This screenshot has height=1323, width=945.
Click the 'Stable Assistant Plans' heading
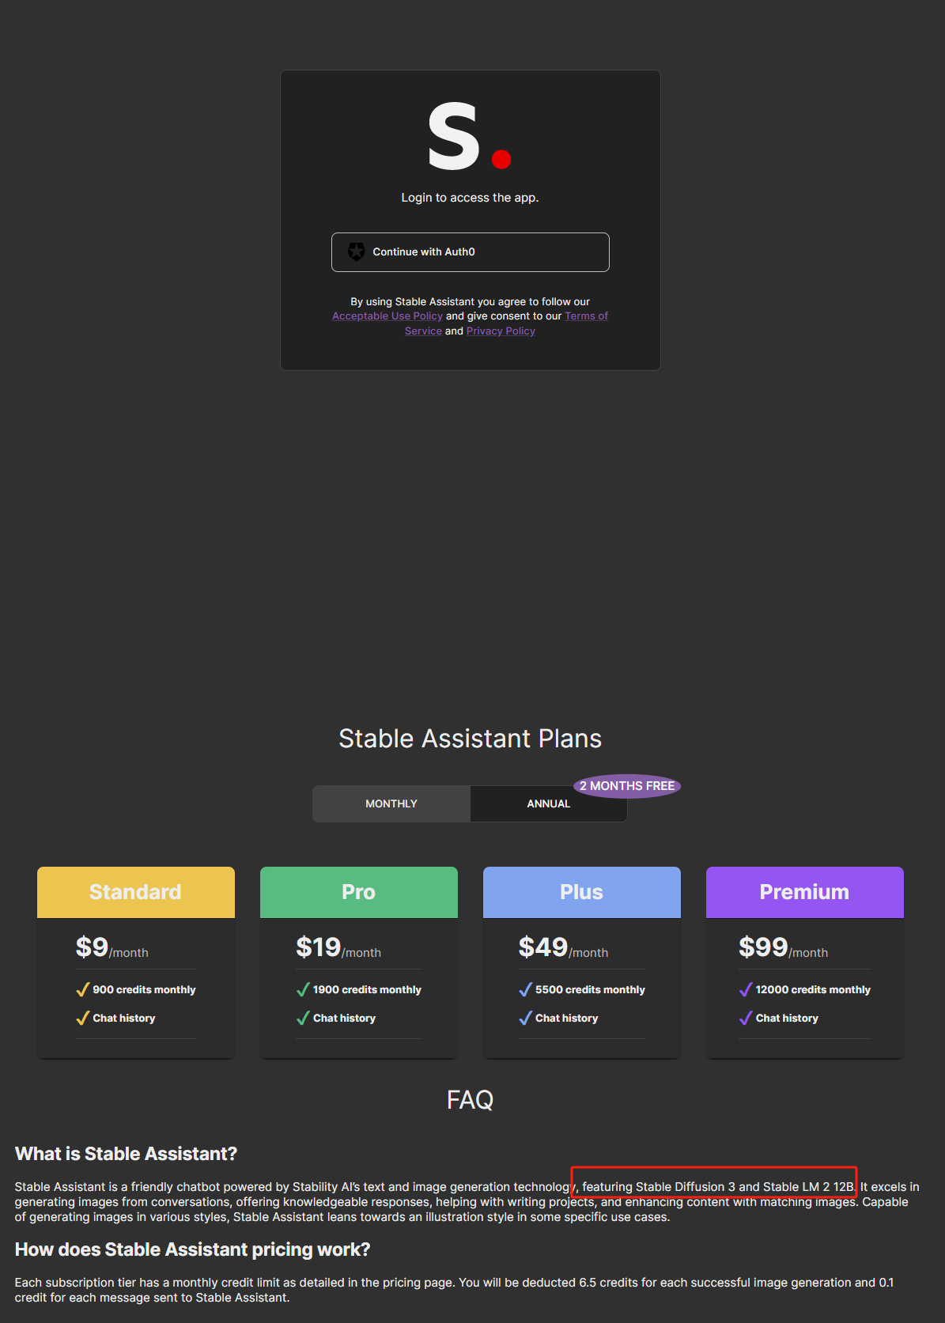470,739
